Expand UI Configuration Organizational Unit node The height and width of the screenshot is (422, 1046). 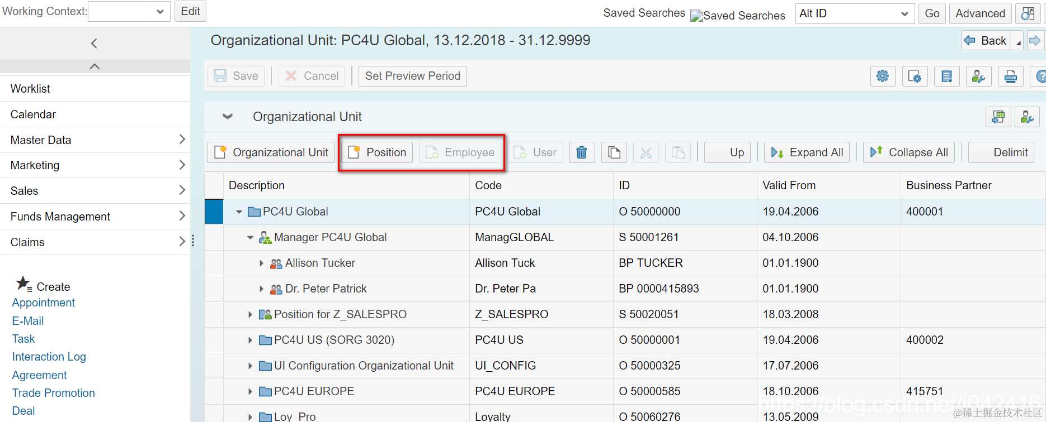coord(250,366)
